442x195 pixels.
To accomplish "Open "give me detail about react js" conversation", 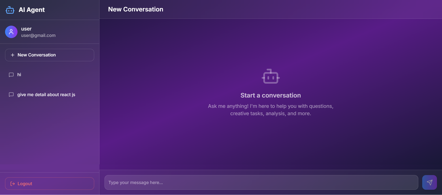I will pos(46,95).
